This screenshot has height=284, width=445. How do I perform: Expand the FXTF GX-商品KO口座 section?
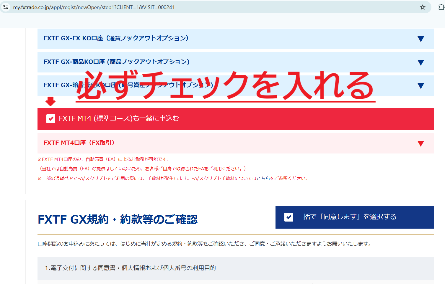tap(420, 62)
